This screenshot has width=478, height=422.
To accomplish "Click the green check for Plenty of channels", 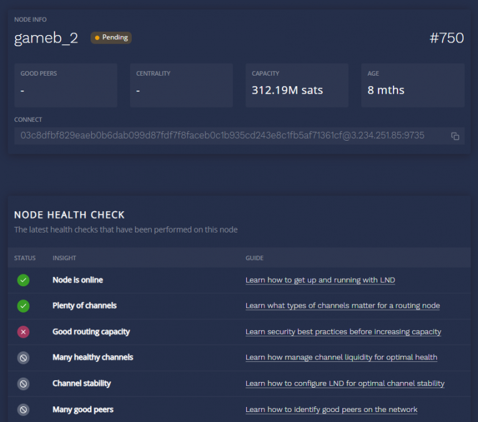I will click(x=23, y=306).
